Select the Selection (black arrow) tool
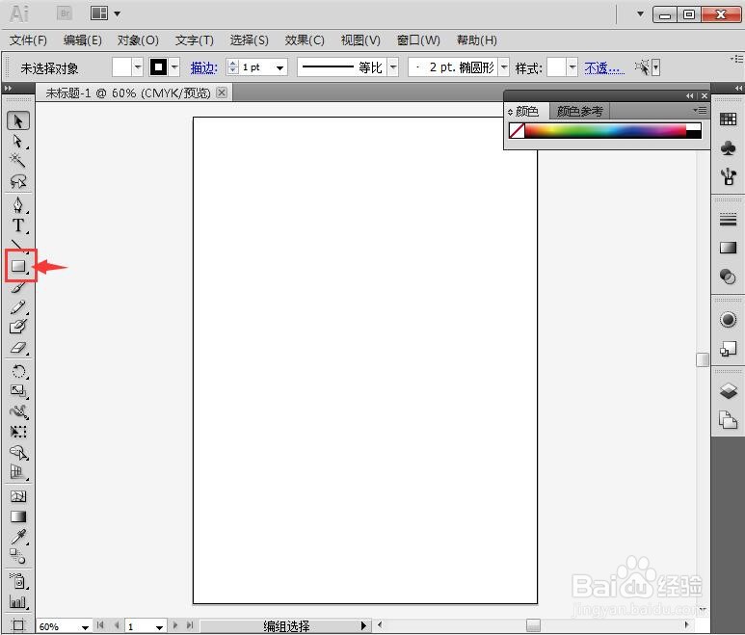745x635 pixels. 18,121
